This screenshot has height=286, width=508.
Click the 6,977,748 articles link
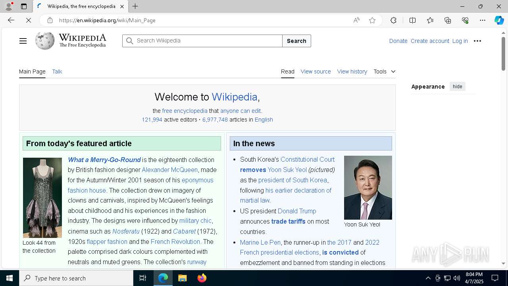tap(215, 120)
